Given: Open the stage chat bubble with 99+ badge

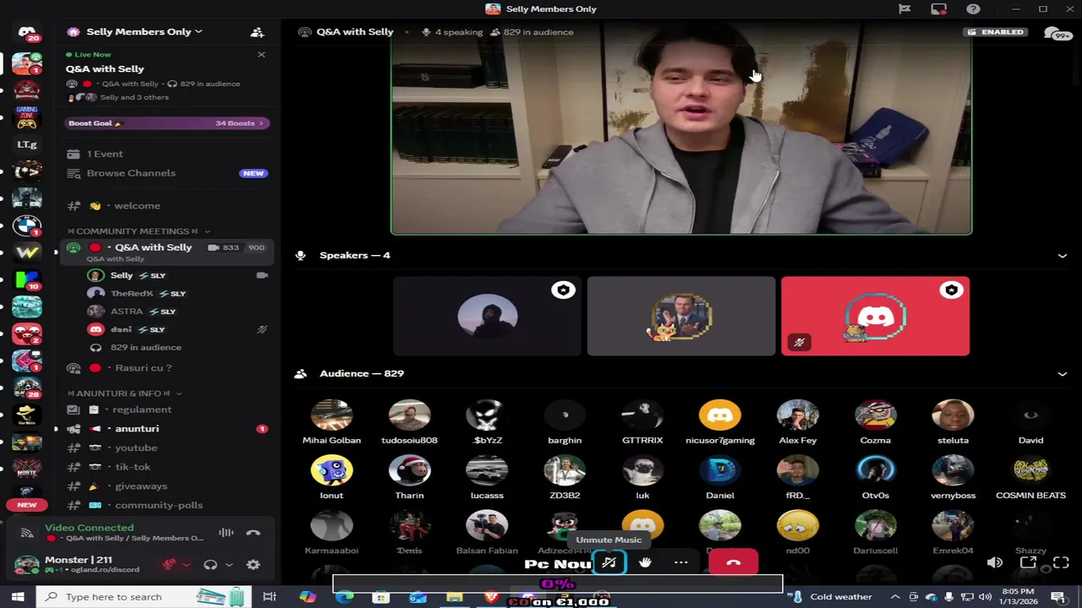Looking at the screenshot, I should click(x=1056, y=34).
